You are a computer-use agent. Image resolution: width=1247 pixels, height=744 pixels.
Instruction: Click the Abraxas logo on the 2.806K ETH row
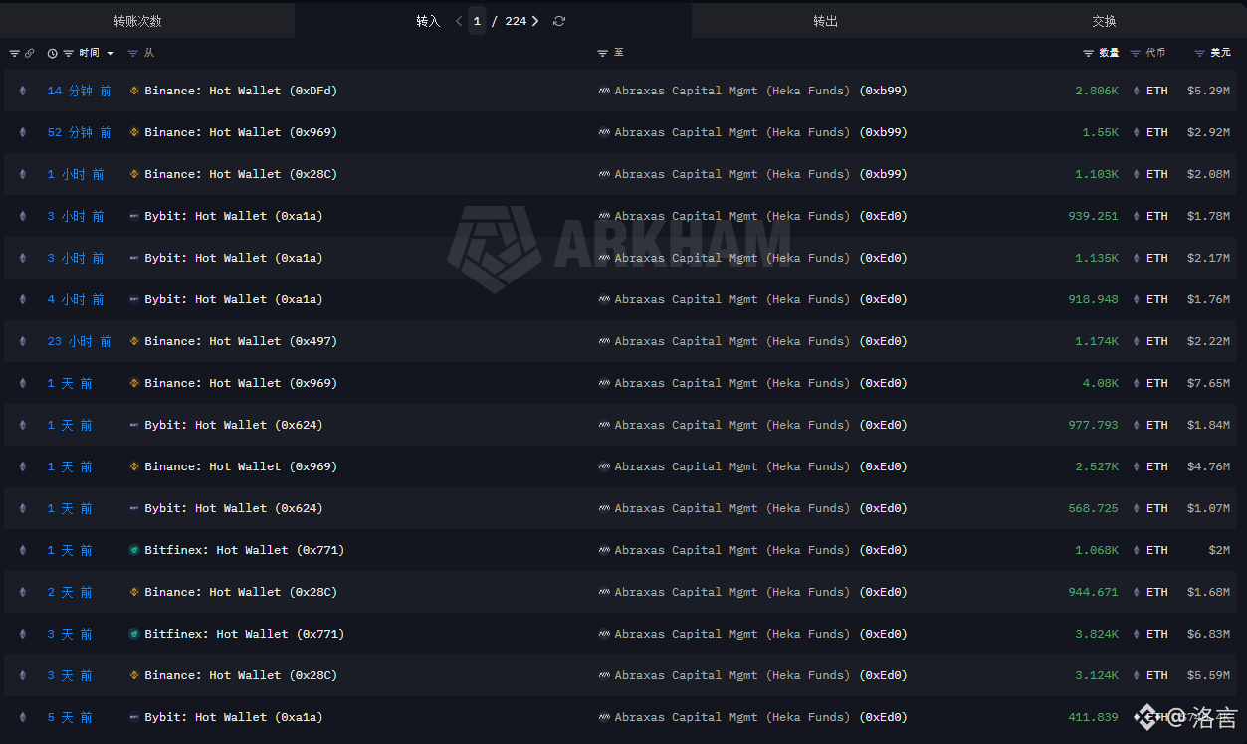[x=604, y=91]
